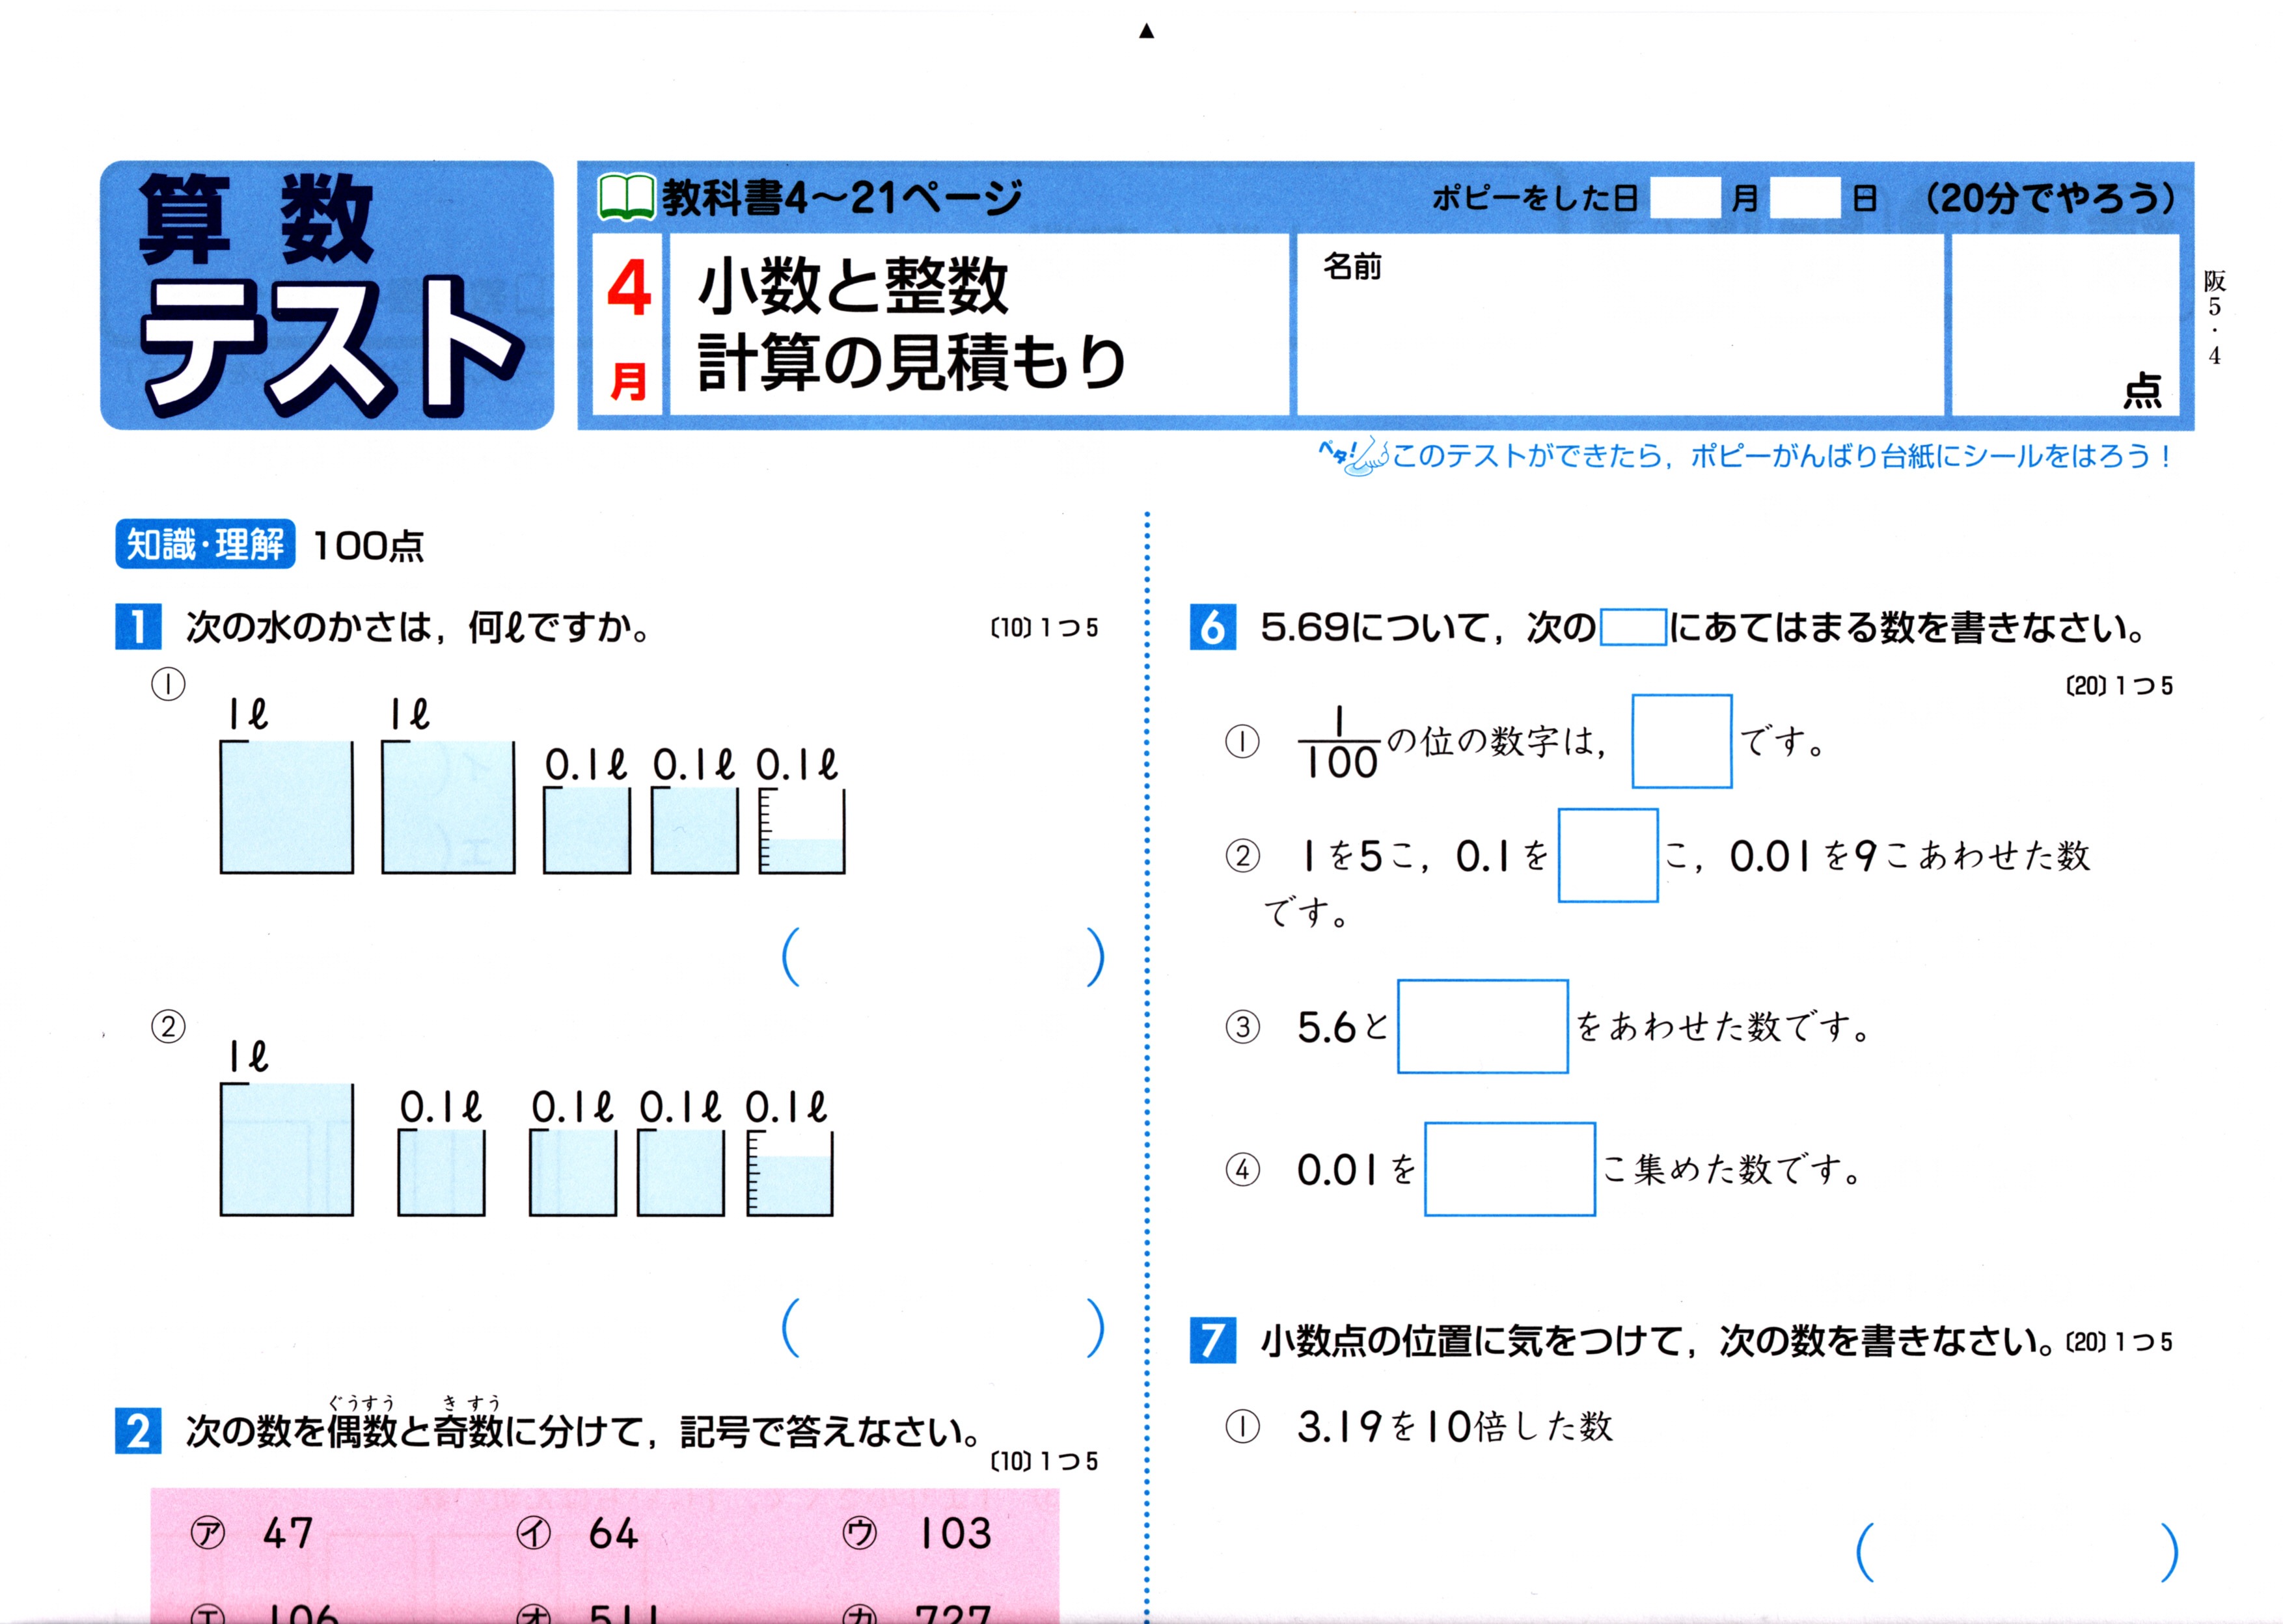Click the text 3.19を10倍した数
This screenshot has width=2283, height=1624.
[1455, 1426]
